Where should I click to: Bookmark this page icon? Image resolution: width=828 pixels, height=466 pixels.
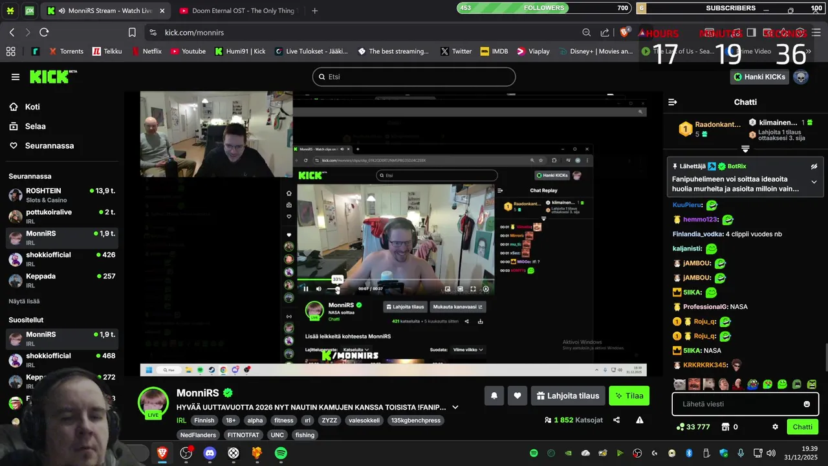pos(132,32)
